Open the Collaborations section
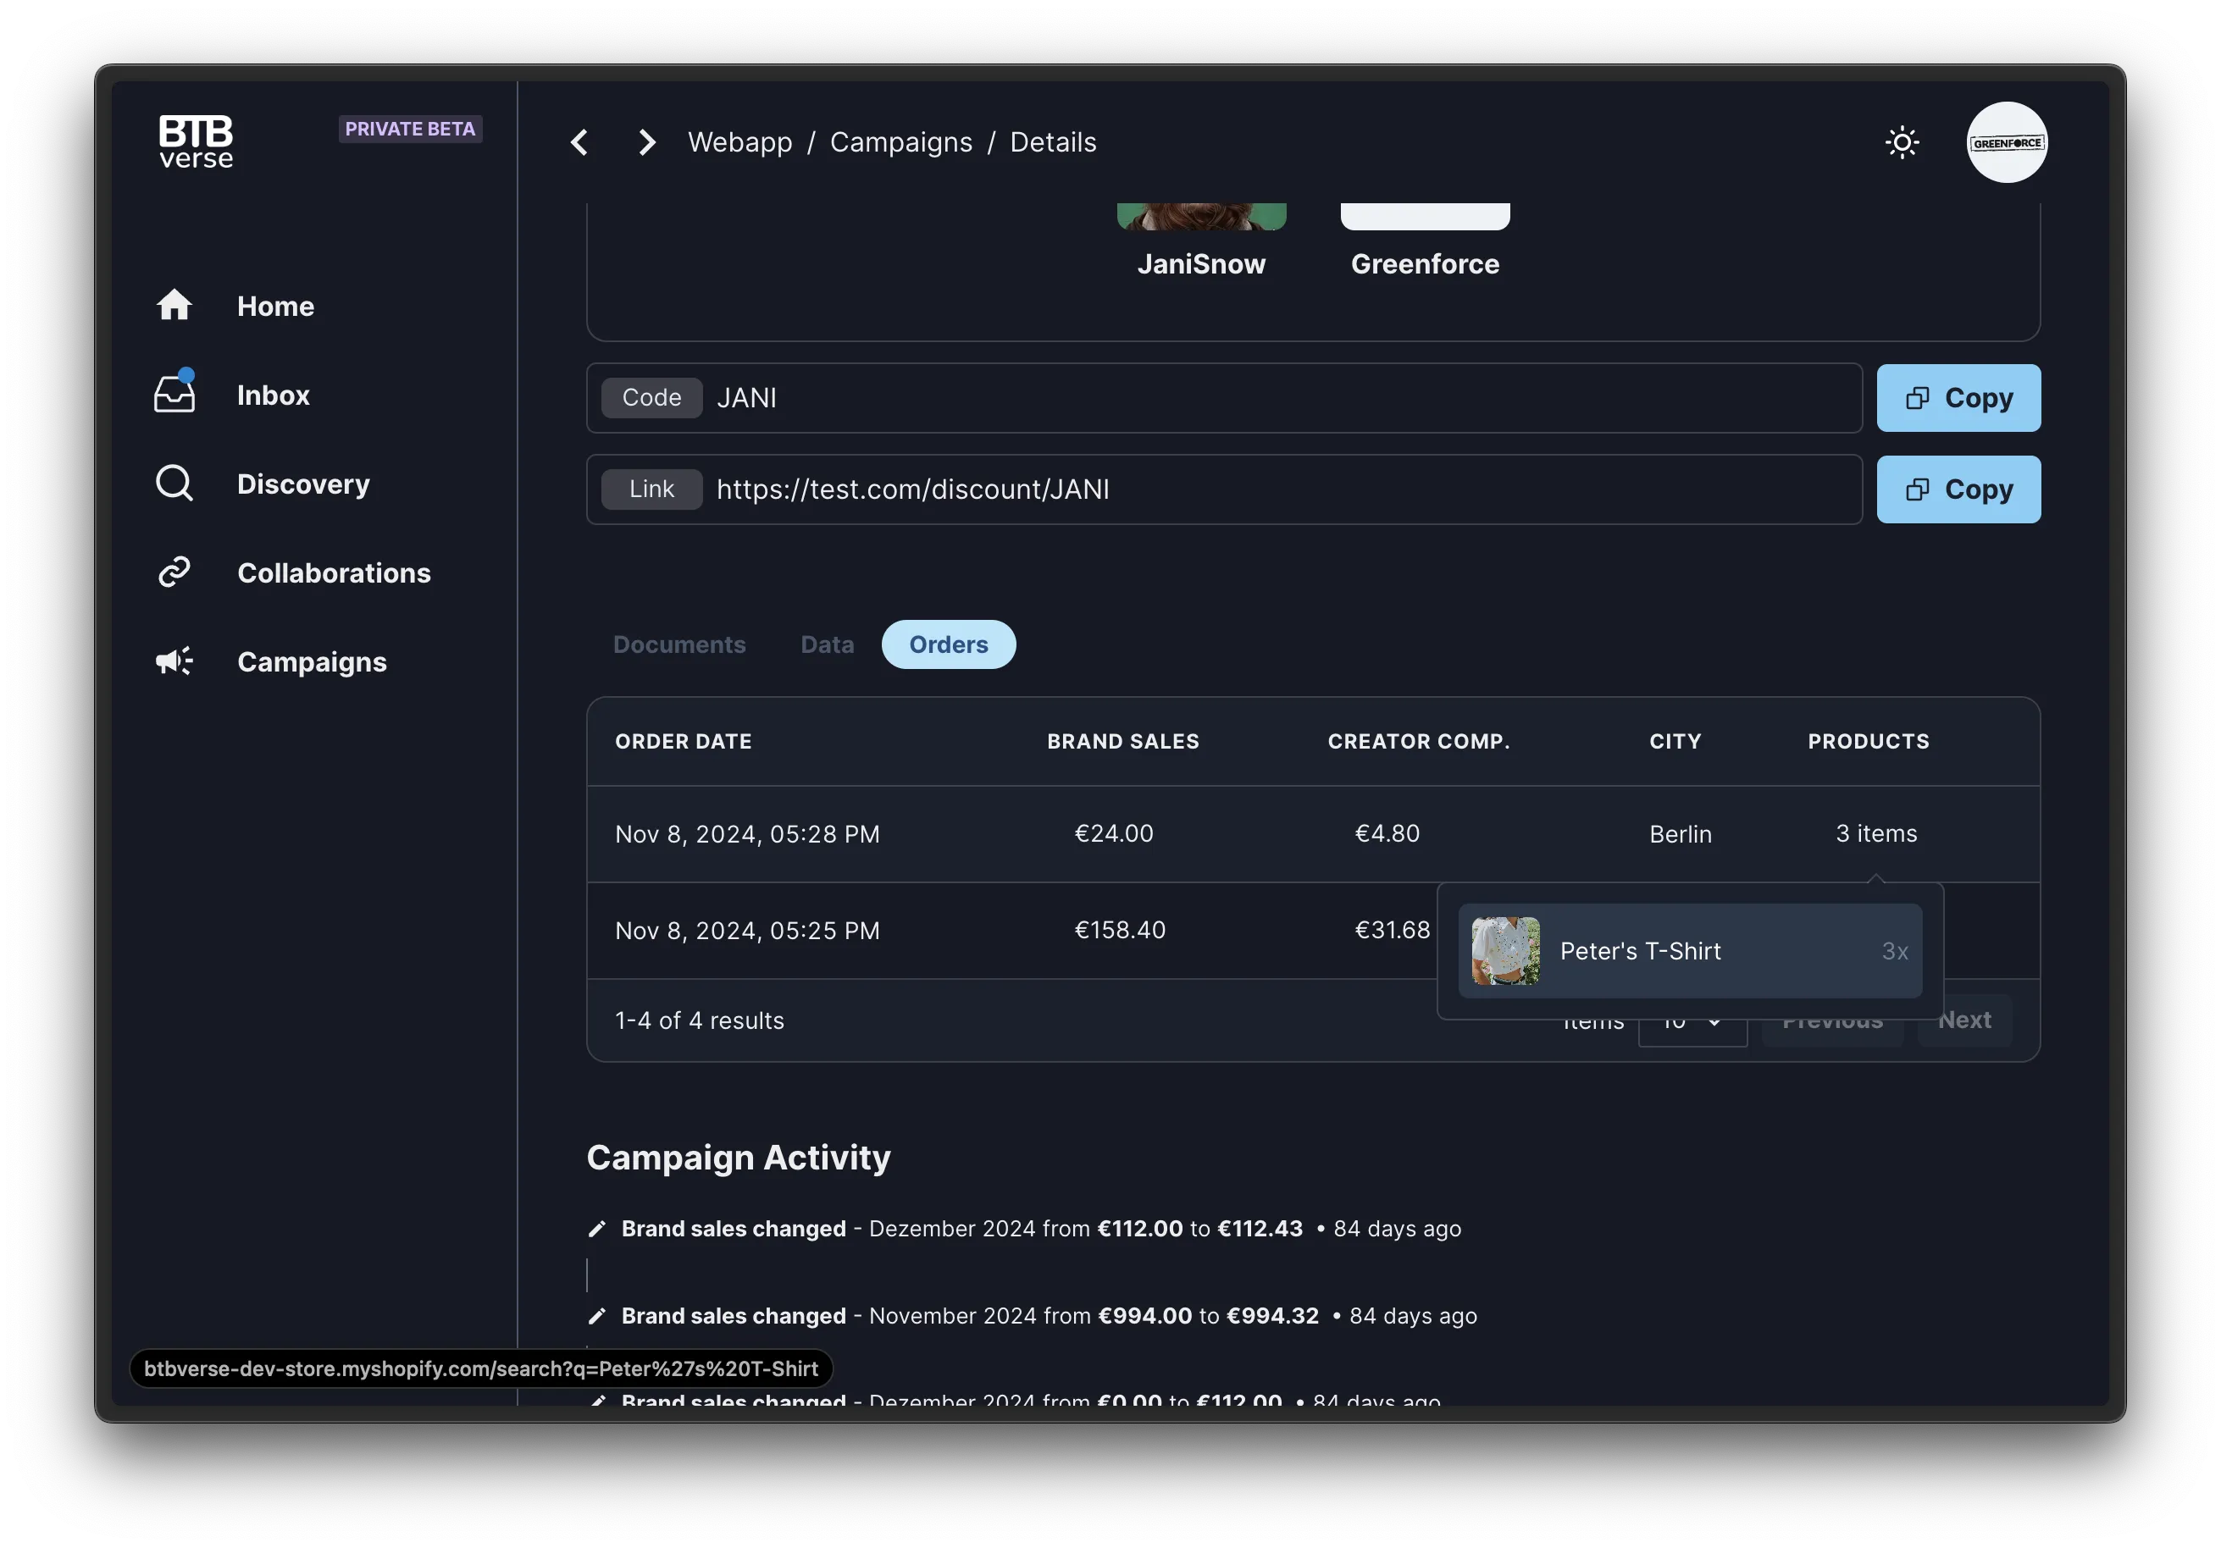This screenshot has height=1548, width=2221. 334,572
